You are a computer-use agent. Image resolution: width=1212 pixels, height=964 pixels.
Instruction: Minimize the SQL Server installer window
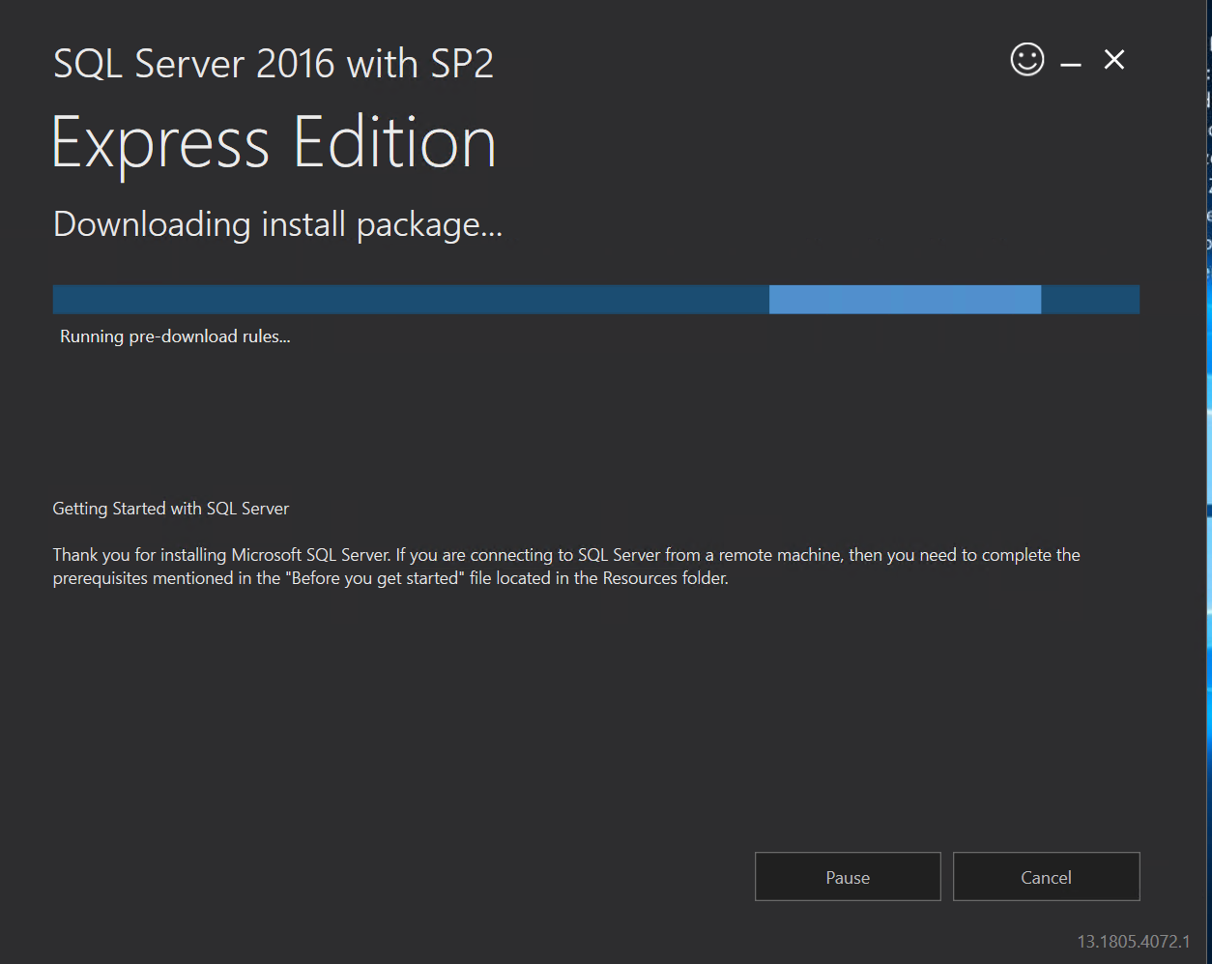point(1070,62)
